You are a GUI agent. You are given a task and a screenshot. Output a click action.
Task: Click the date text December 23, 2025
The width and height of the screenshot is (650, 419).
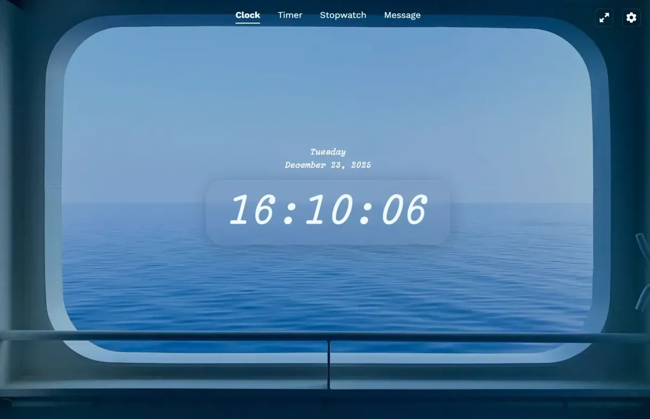(328, 165)
